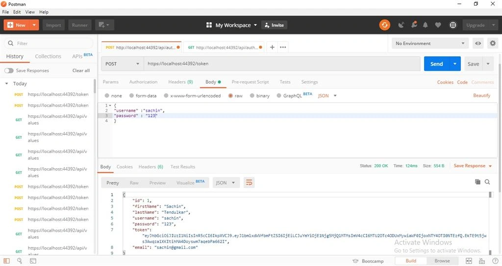
Task: Open Save button dropdown arrow
Action: [488, 64]
